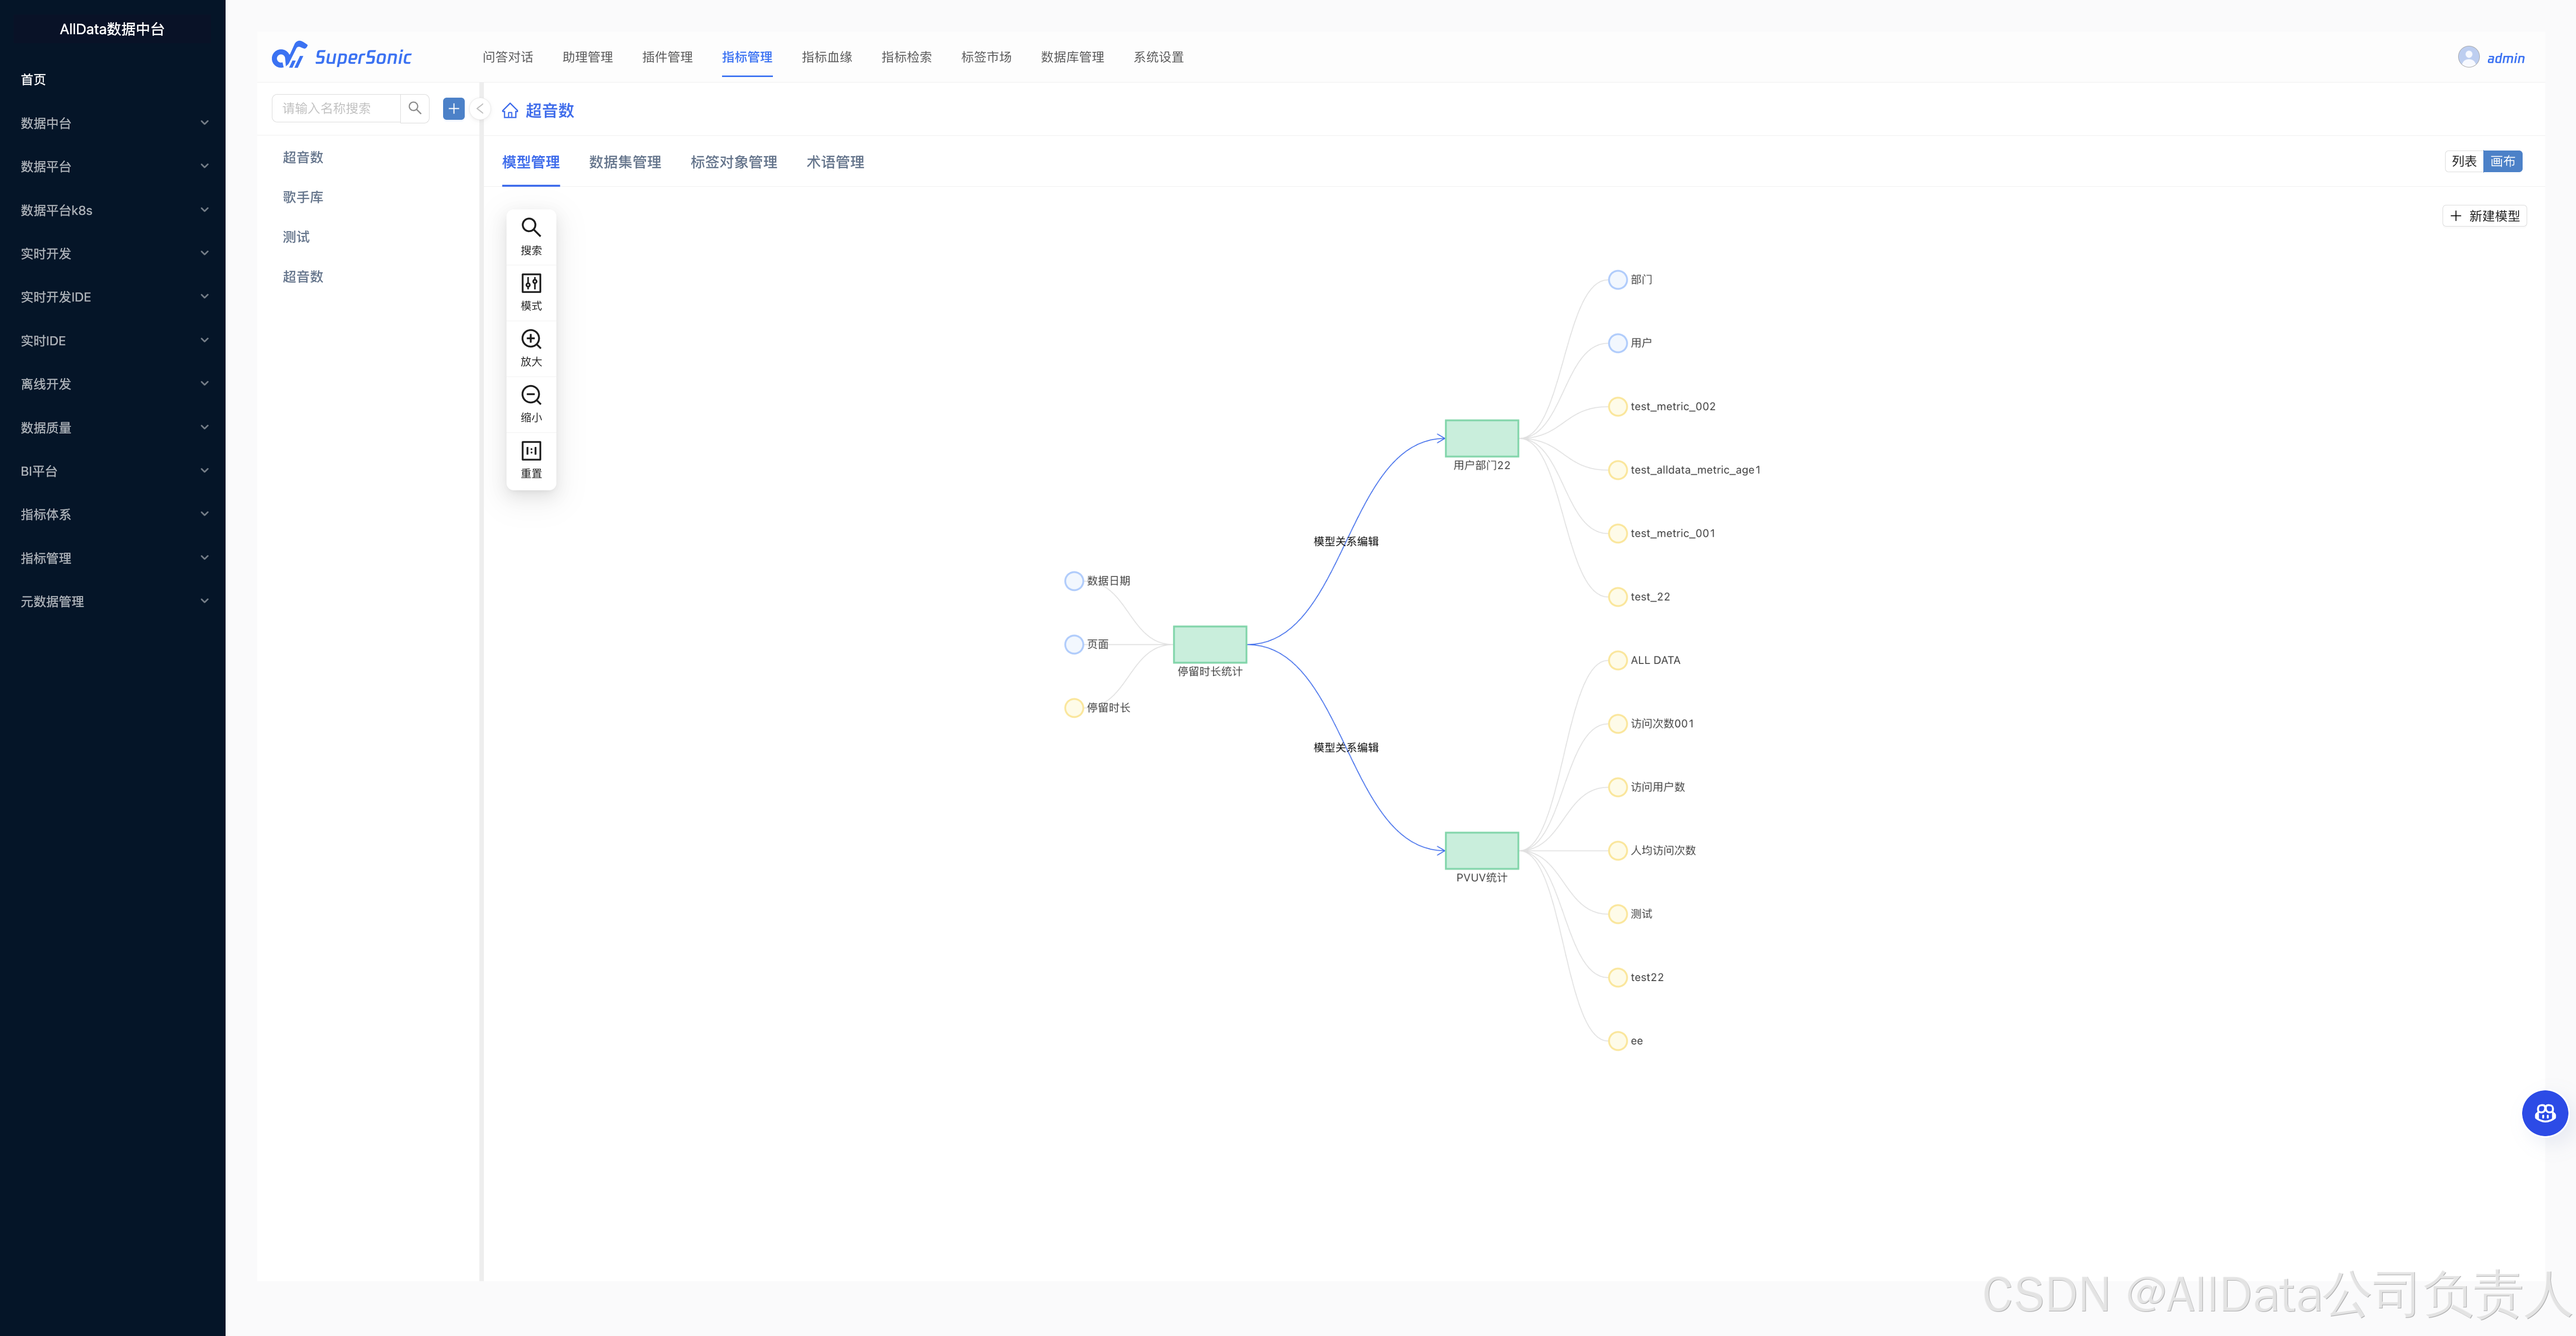Switch view to 画布 canvas mode
The height and width of the screenshot is (1336, 2576).
click(x=2502, y=161)
